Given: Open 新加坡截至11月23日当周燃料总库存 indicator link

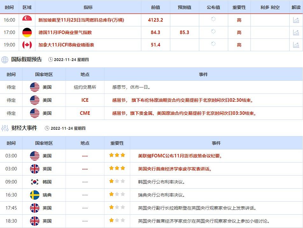Looking at the screenshot, I should click(x=81, y=20).
